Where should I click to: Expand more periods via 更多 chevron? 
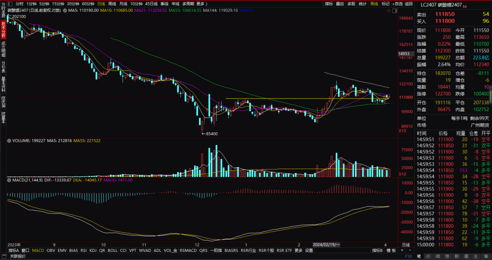point(202,4)
